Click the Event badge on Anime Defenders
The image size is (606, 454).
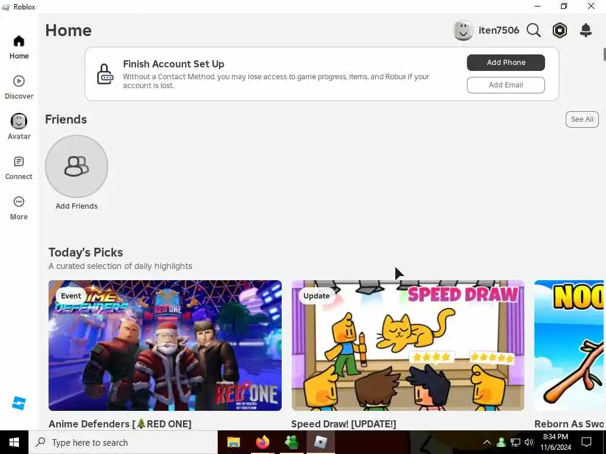(71, 296)
